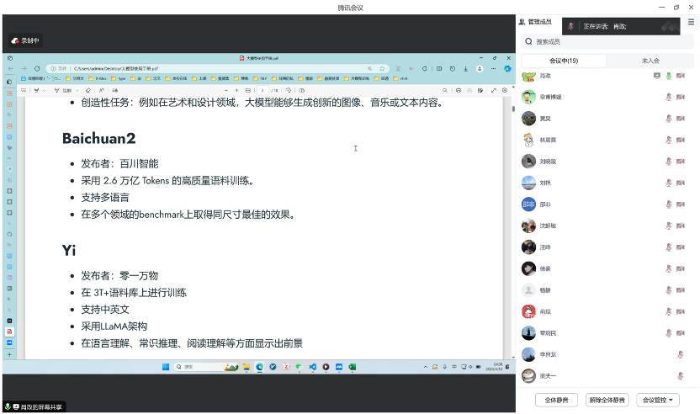Image resolution: width=700 pixels, height=414 pixels.
Task: Click the PDF table of contents icon
Action: [x=24, y=90]
